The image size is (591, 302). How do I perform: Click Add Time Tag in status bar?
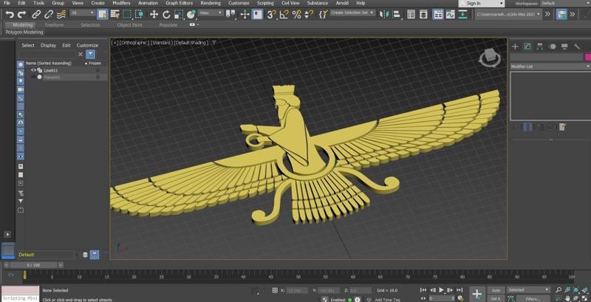pyautogui.click(x=387, y=300)
